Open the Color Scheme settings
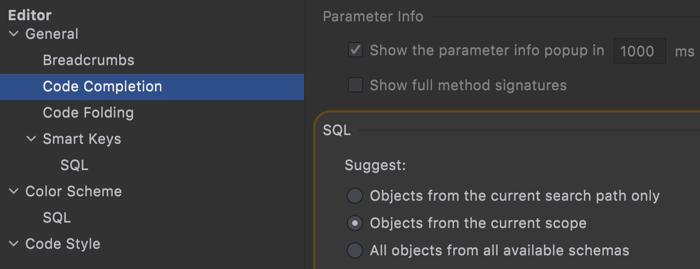 coord(73,191)
